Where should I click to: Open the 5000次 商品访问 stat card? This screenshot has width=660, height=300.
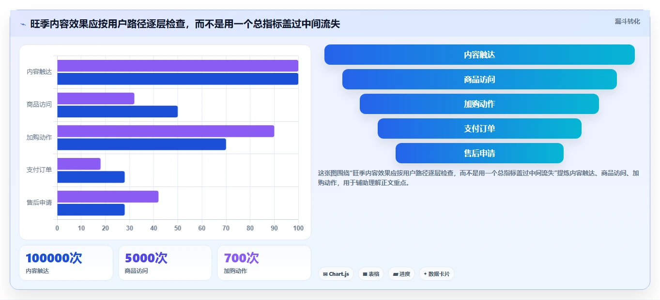(165, 263)
